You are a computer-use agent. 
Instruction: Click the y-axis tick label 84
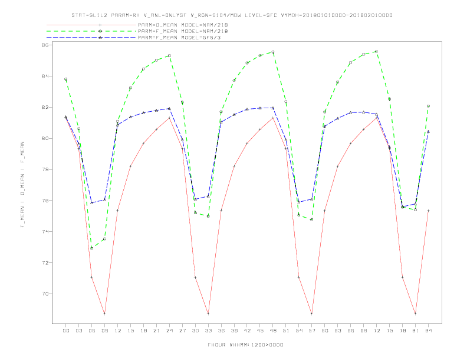(45, 76)
